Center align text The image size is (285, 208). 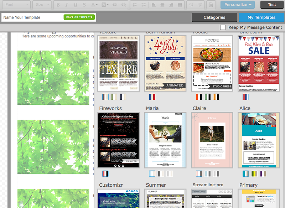tap(162, 5)
